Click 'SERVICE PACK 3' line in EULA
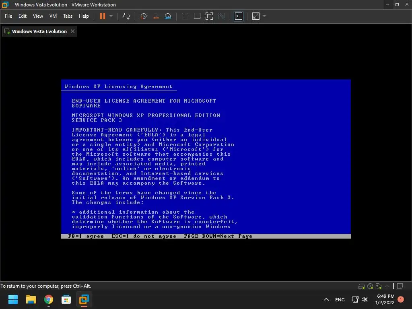 [x=97, y=120]
